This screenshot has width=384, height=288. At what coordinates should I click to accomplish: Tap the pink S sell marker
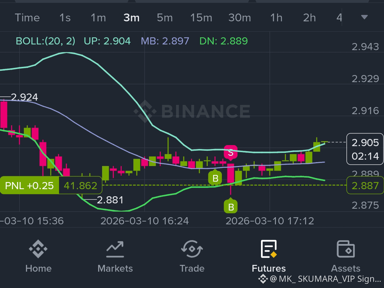pos(231,153)
